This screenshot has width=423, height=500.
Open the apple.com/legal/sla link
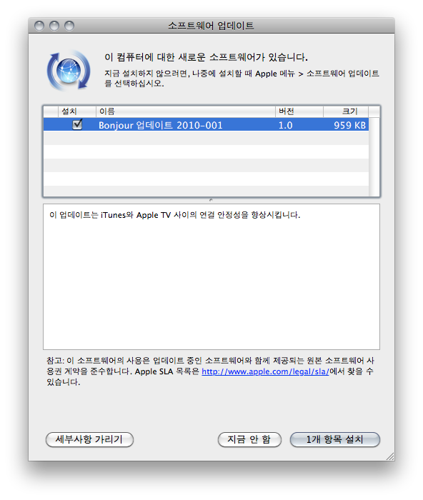tap(265, 371)
